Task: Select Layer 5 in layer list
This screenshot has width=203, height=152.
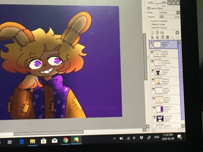Action: [x=165, y=81]
